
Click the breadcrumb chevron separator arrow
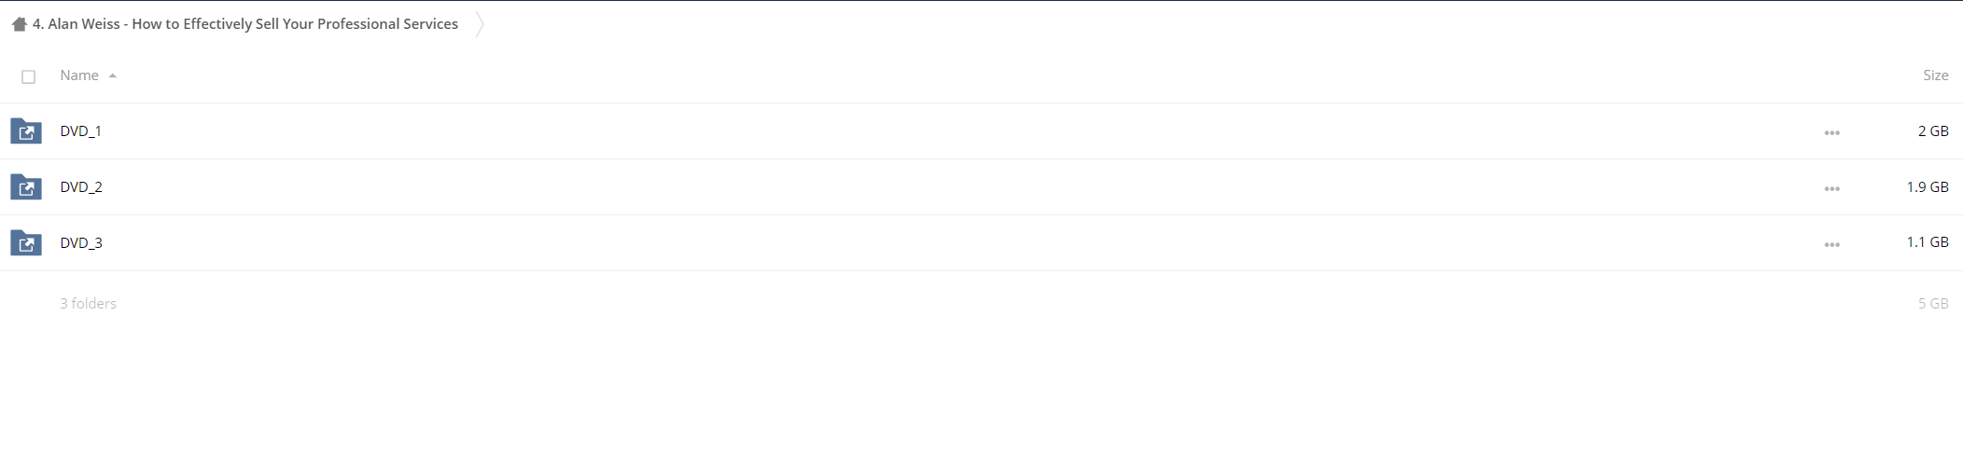click(480, 24)
